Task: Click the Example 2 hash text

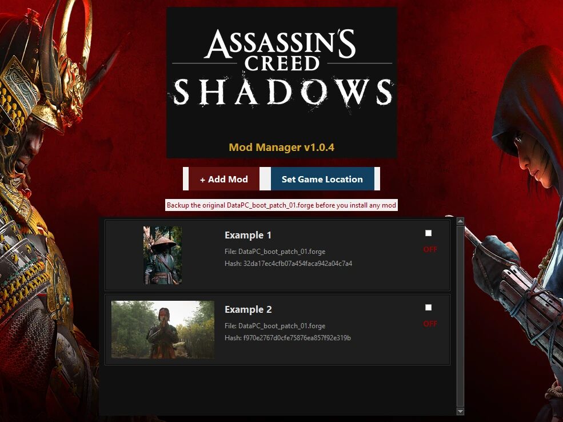Action: click(288, 338)
